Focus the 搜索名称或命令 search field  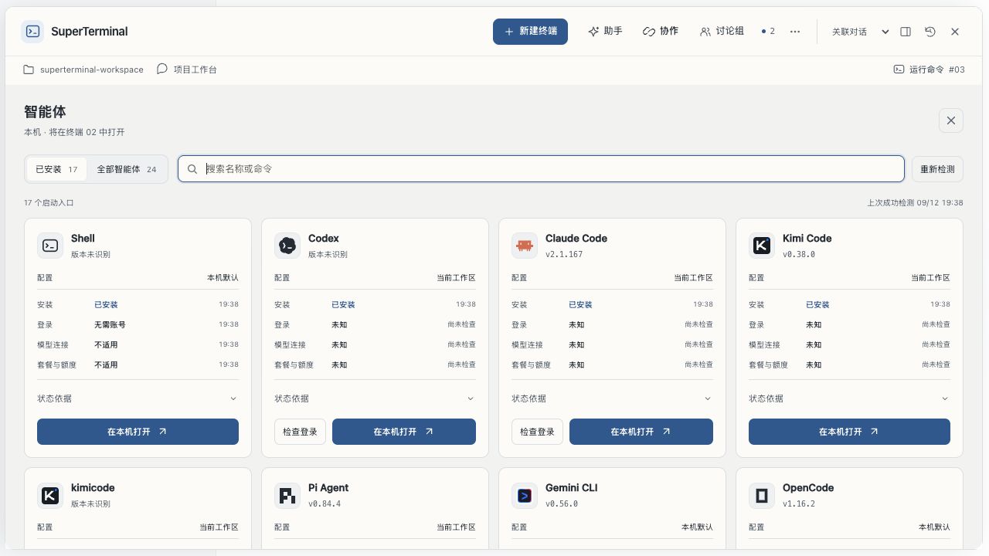[541, 169]
